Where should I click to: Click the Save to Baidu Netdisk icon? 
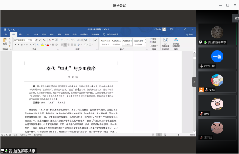click(x=176, y=41)
